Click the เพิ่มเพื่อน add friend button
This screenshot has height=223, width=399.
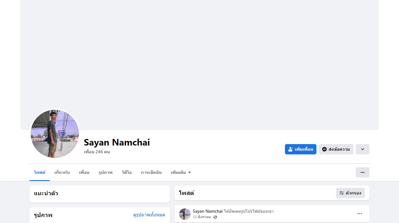[x=301, y=149]
